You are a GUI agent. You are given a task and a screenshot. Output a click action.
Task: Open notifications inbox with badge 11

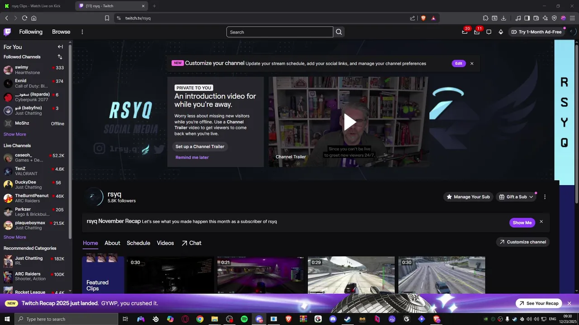coord(477,32)
